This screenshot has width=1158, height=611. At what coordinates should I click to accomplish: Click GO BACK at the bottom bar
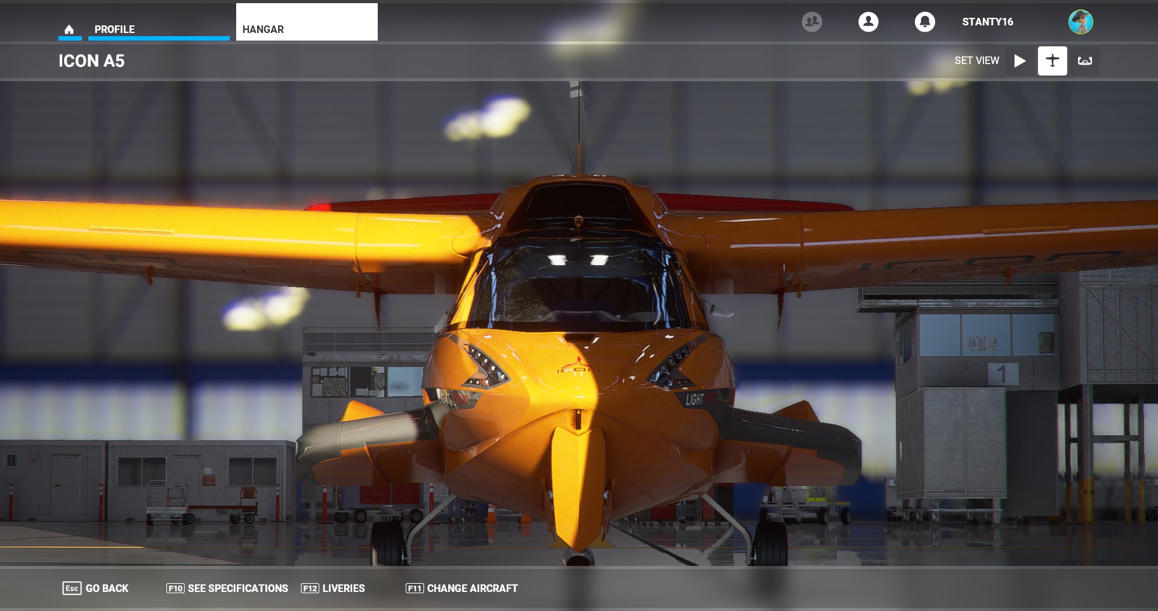[x=107, y=588]
